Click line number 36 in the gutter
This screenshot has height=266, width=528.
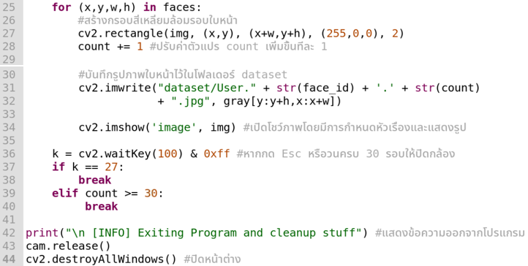(x=9, y=153)
